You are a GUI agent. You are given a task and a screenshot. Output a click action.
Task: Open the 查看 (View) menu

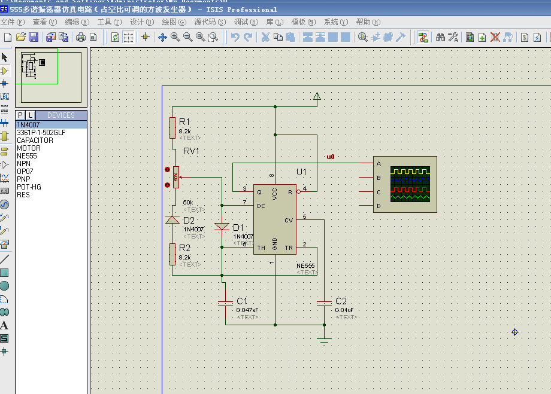[45, 22]
